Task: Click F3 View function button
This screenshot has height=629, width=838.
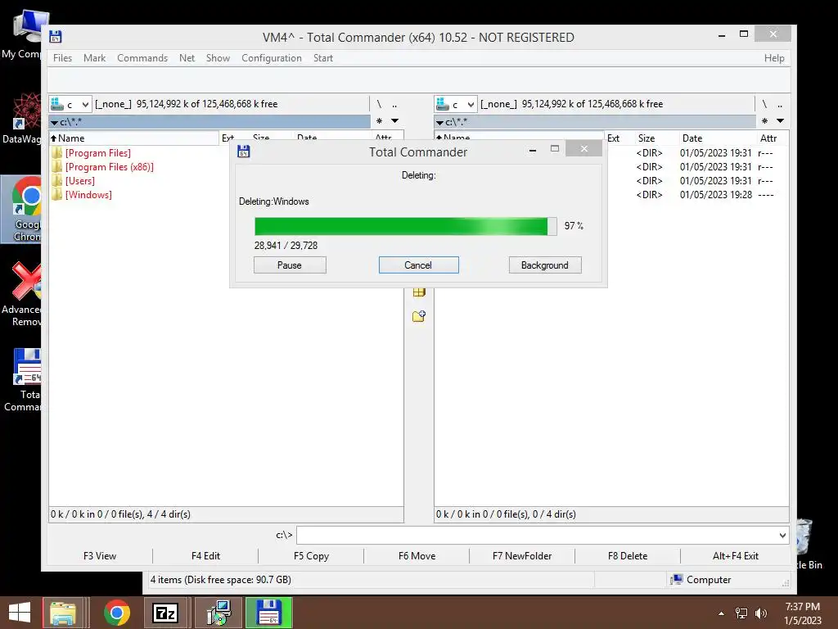Action: pyautogui.click(x=100, y=556)
